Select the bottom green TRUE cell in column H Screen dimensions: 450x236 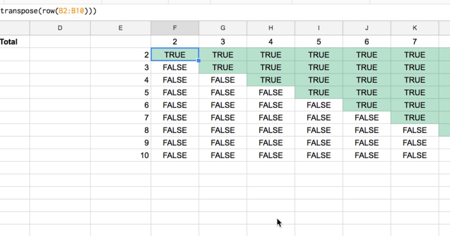coord(271,80)
